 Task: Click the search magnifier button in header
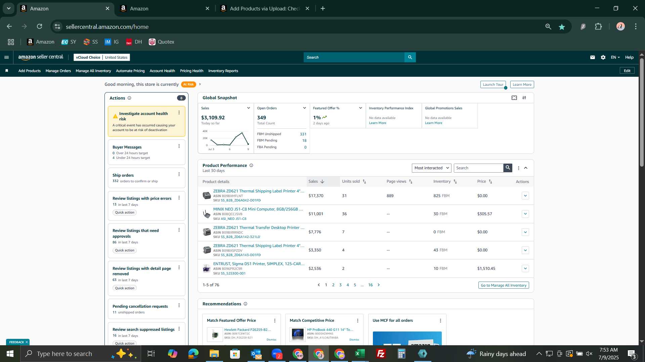coord(410,57)
